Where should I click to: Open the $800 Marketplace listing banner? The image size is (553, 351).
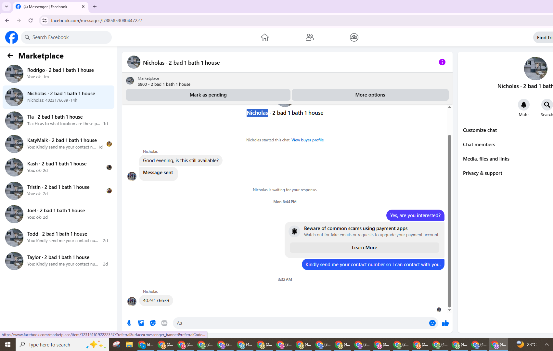pos(287,81)
